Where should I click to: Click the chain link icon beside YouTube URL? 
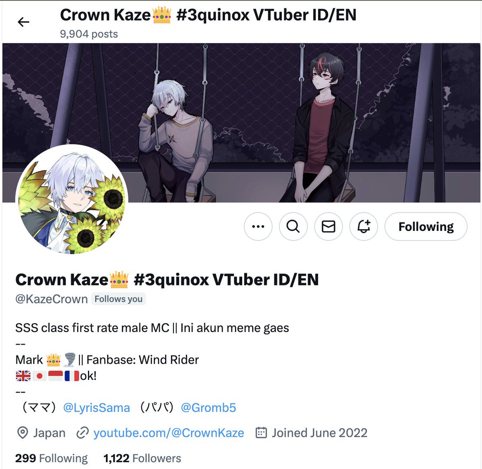82,433
